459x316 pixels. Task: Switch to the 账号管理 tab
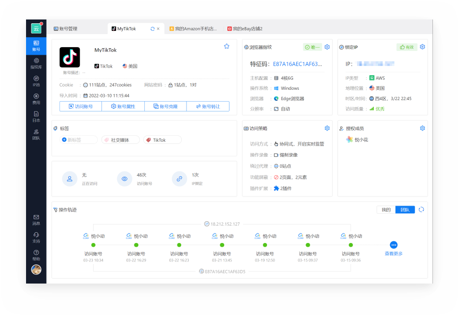(x=66, y=29)
